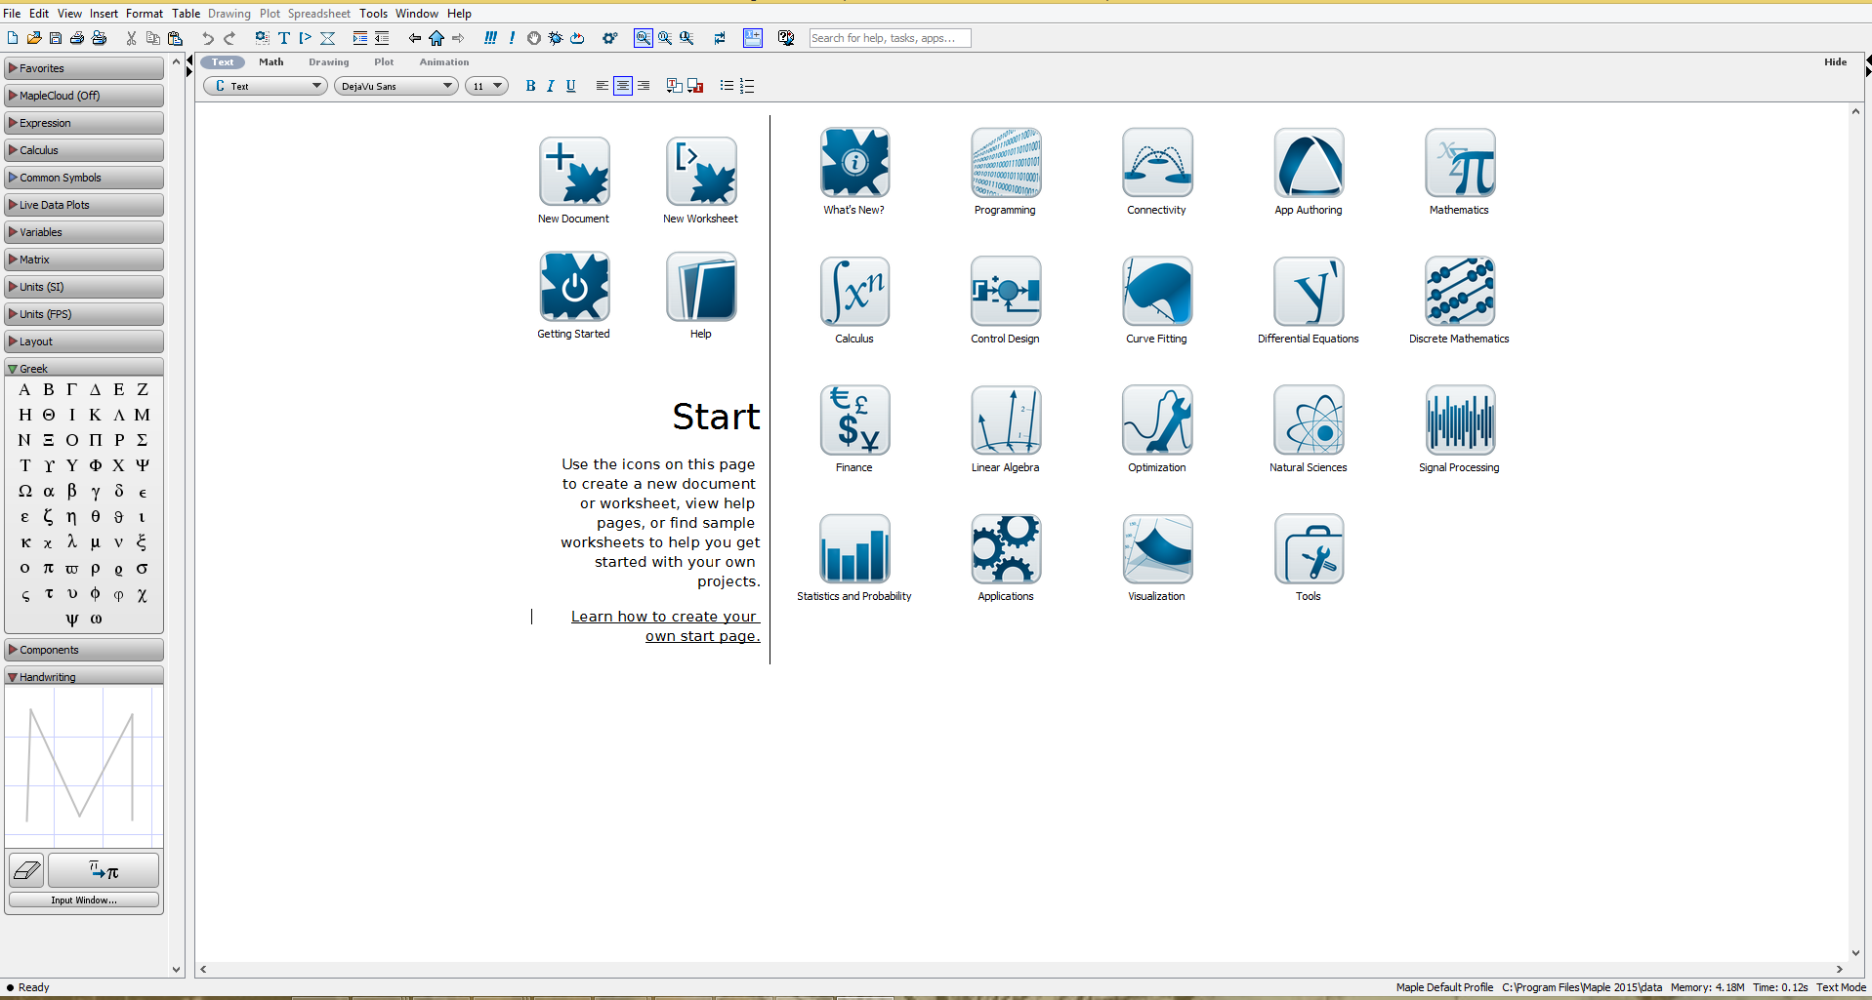The image size is (1872, 1000).
Task: Expand the Matrix palette
Action: click(x=84, y=260)
